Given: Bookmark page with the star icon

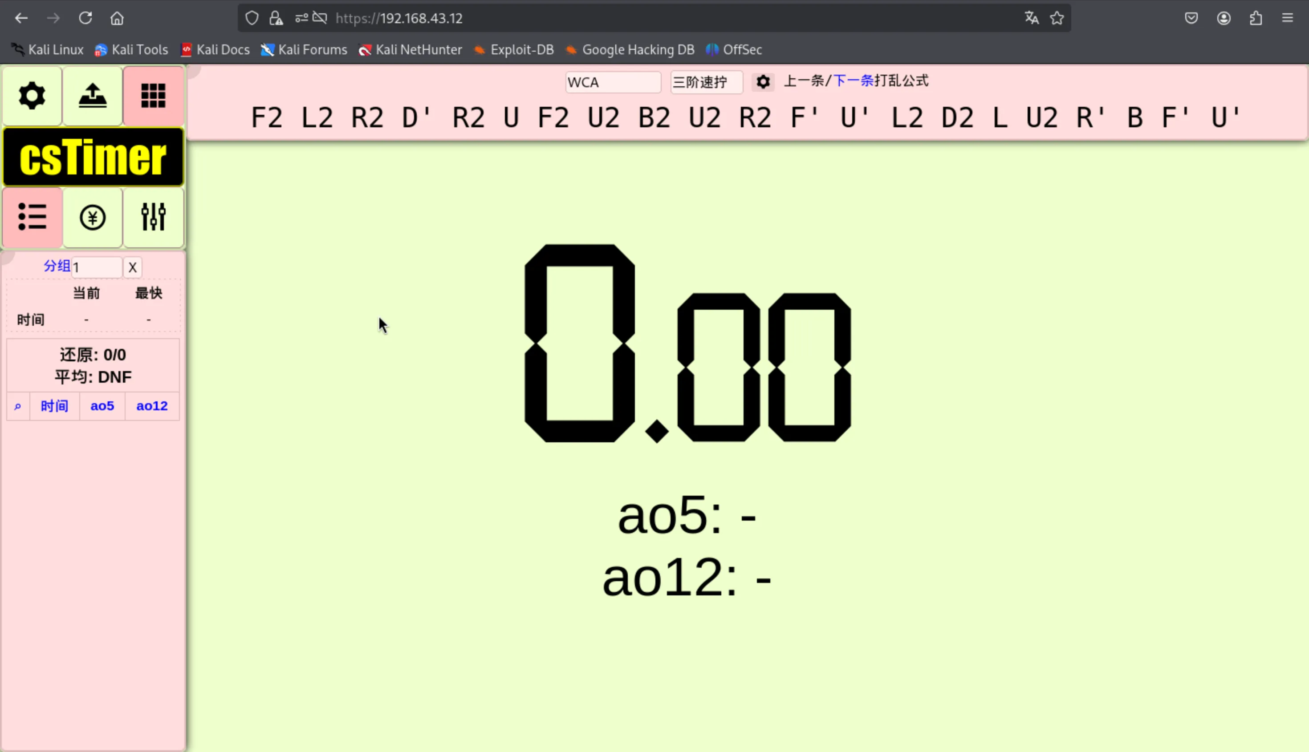Looking at the screenshot, I should click(x=1057, y=18).
